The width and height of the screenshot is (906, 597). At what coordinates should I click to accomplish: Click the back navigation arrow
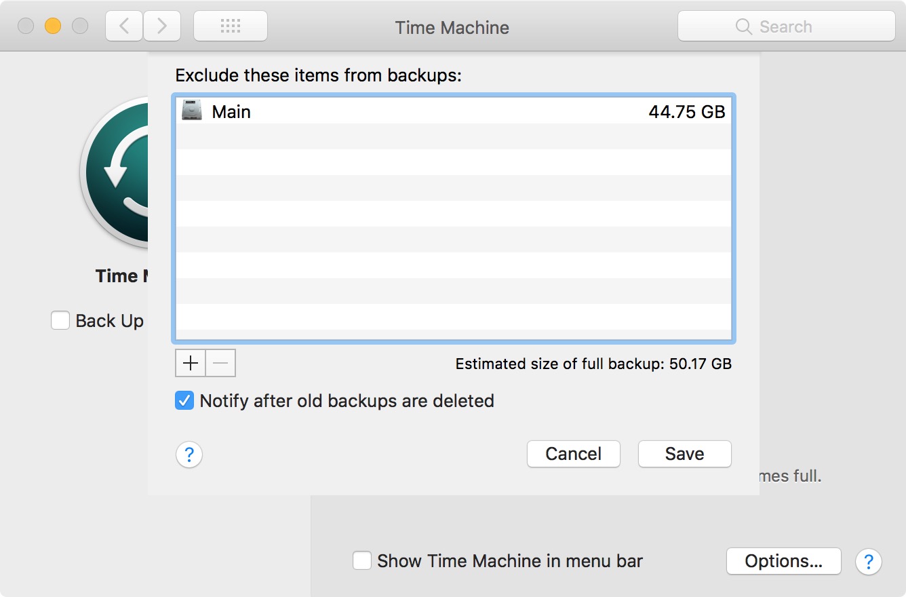tap(124, 26)
